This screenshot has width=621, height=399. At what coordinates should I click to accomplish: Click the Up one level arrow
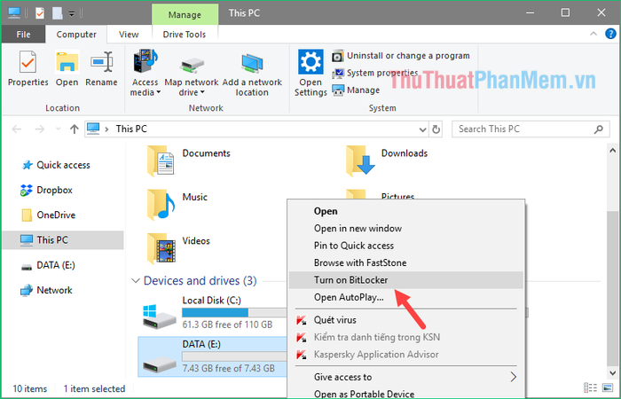(x=74, y=129)
